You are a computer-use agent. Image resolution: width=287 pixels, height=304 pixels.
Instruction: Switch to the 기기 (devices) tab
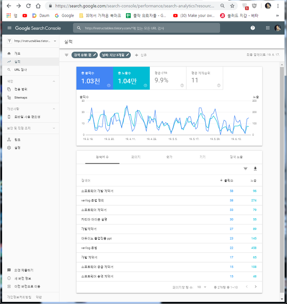click(202, 157)
